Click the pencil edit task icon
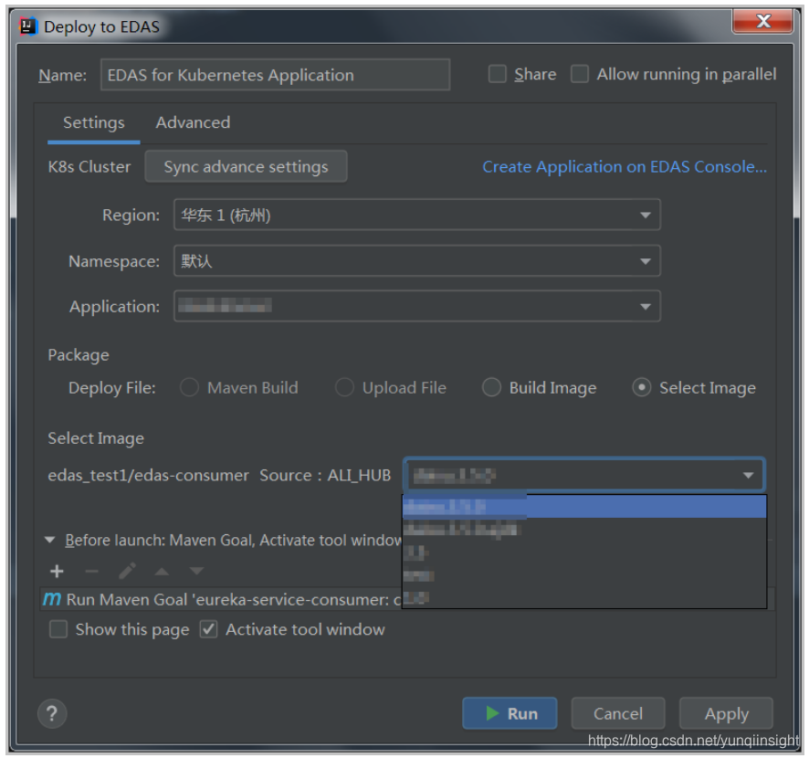Image resolution: width=809 pixels, height=758 pixels. (x=127, y=571)
